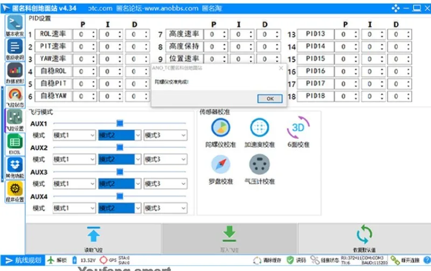431x271 pixels.
Task: Click the AUX4 slider handle
Action: [x=120, y=196]
